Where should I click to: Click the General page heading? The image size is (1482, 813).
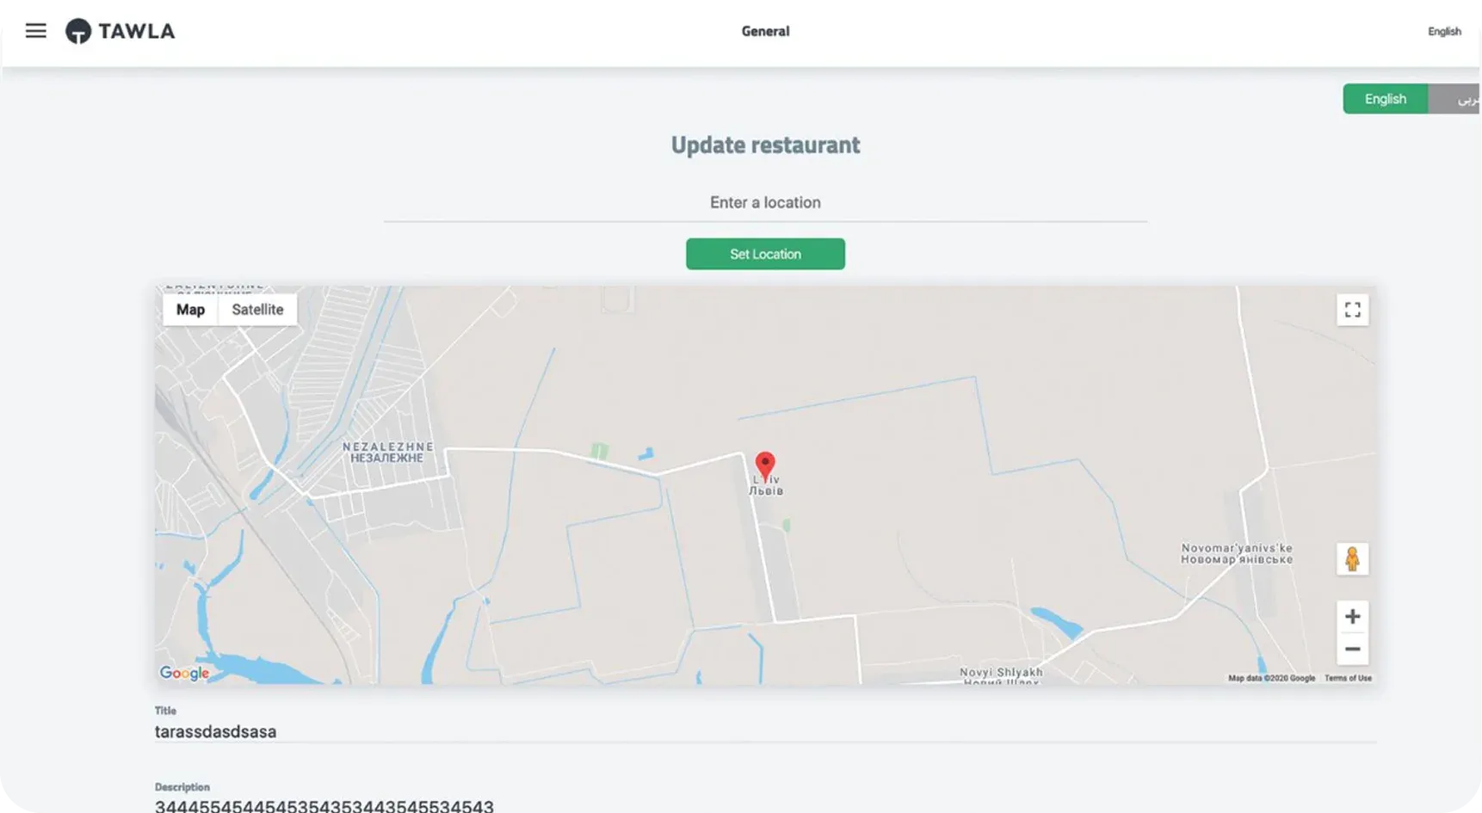point(765,32)
